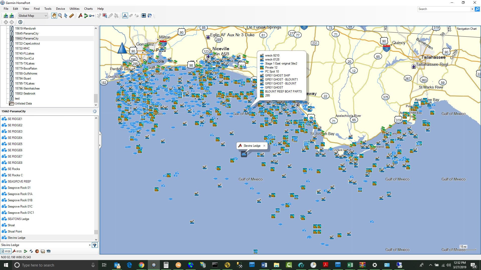
Task: Switch to the Waypoints 6125 tab
Action: point(17,251)
